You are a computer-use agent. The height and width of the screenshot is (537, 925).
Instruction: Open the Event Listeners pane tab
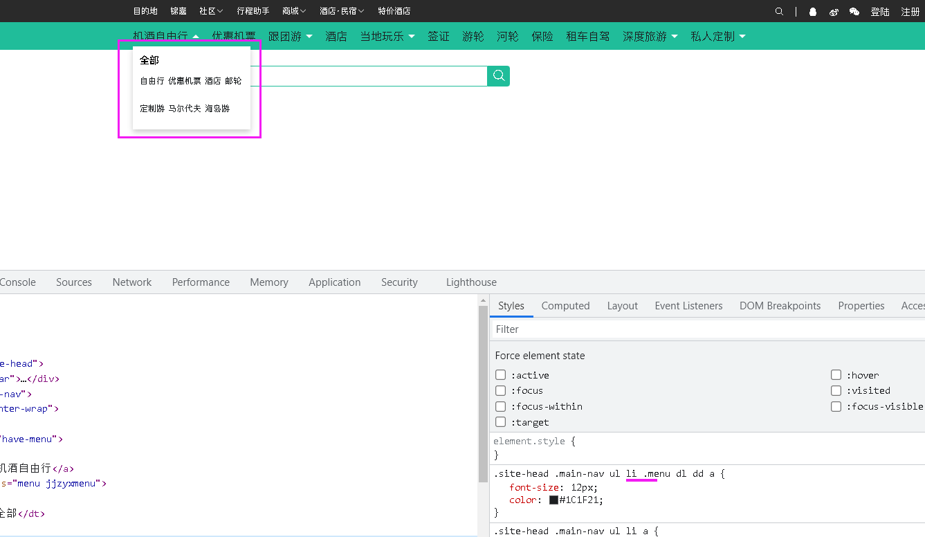(x=688, y=306)
